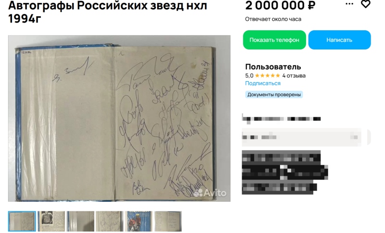The image size is (385, 233).
Task: Add listing to favorites with heart icon
Action: (x=365, y=4)
